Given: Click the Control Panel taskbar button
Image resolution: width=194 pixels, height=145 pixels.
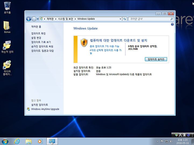Looking at the screenshot, I should click(52, 141).
